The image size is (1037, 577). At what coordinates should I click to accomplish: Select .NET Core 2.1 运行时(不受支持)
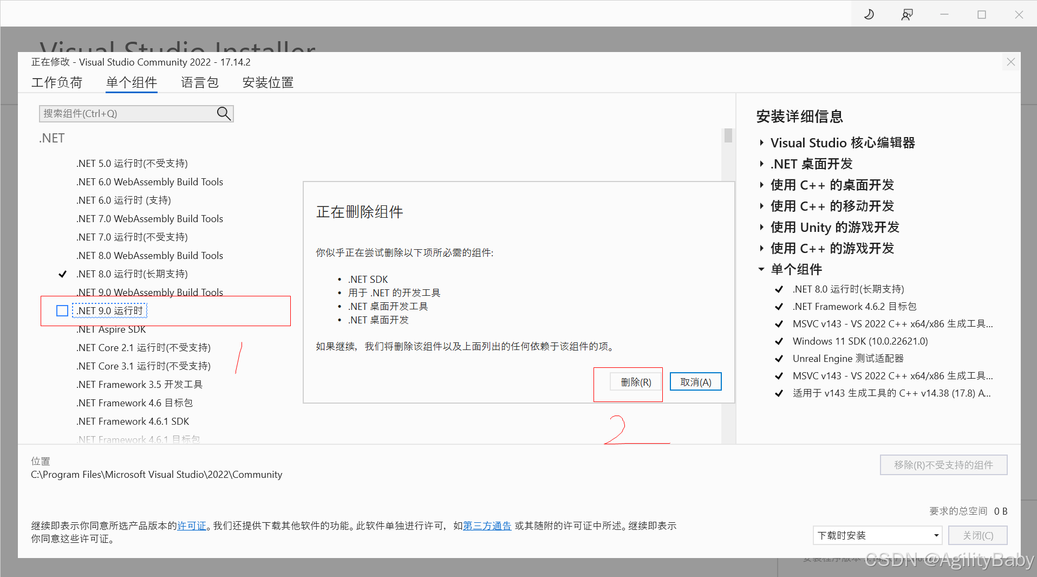144,348
